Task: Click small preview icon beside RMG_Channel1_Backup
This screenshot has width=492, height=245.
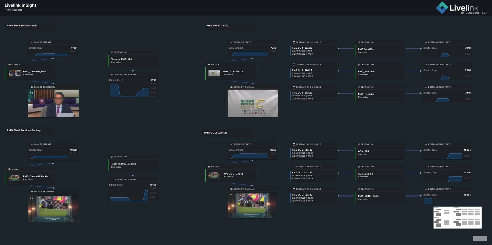Action: (15, 178)
